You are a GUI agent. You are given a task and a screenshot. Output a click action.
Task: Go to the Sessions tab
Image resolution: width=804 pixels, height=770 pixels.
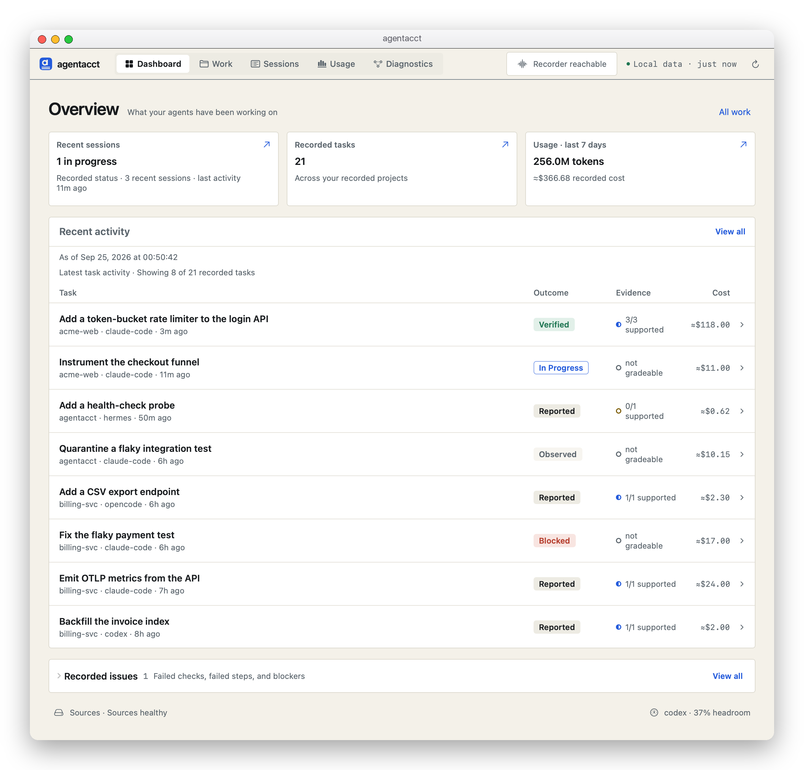coord(275,64)
